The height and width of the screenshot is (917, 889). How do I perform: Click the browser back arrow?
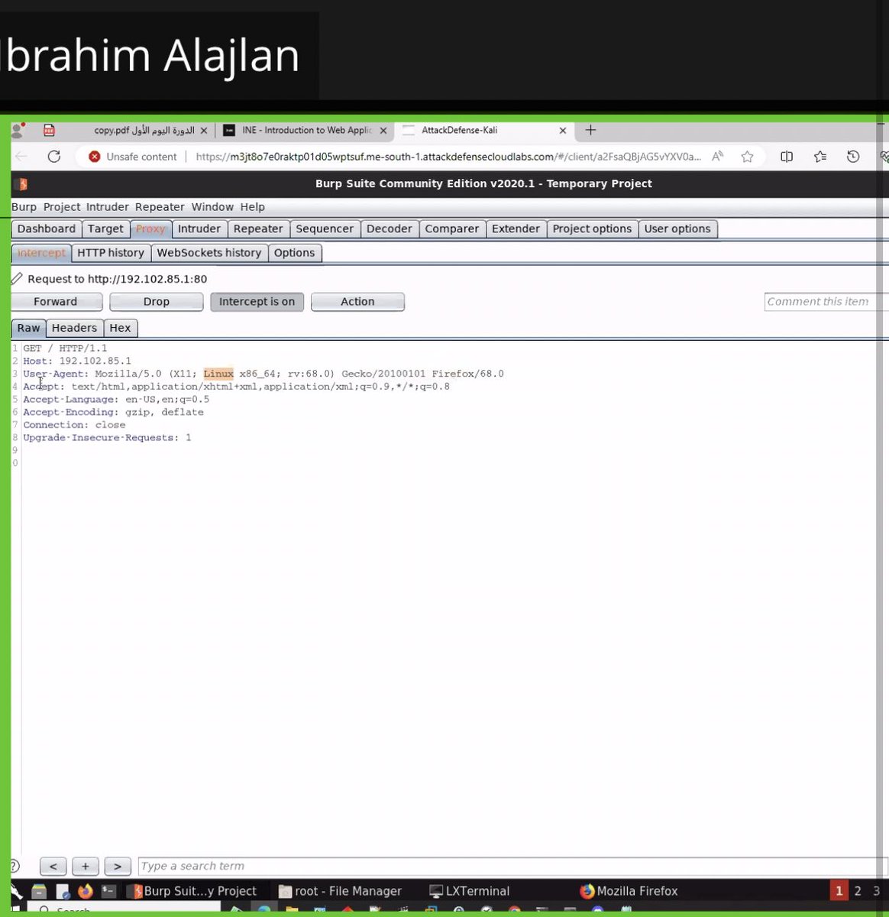21,157
